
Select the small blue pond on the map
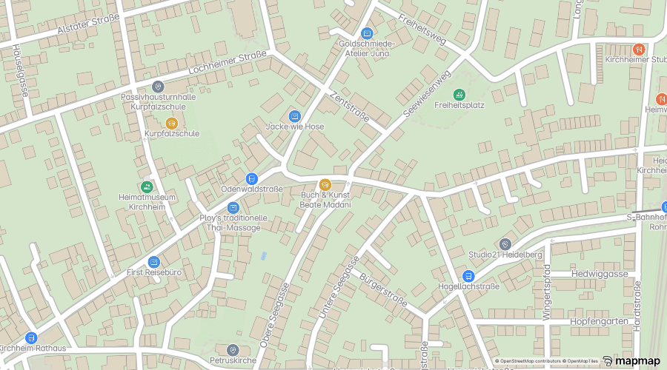pyautogui.click(x=264, y=256)
